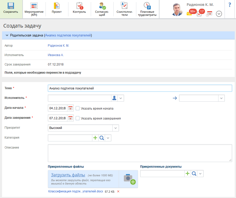Click the green plus in Категория field

pyautogui.click(x=95, y=138)
